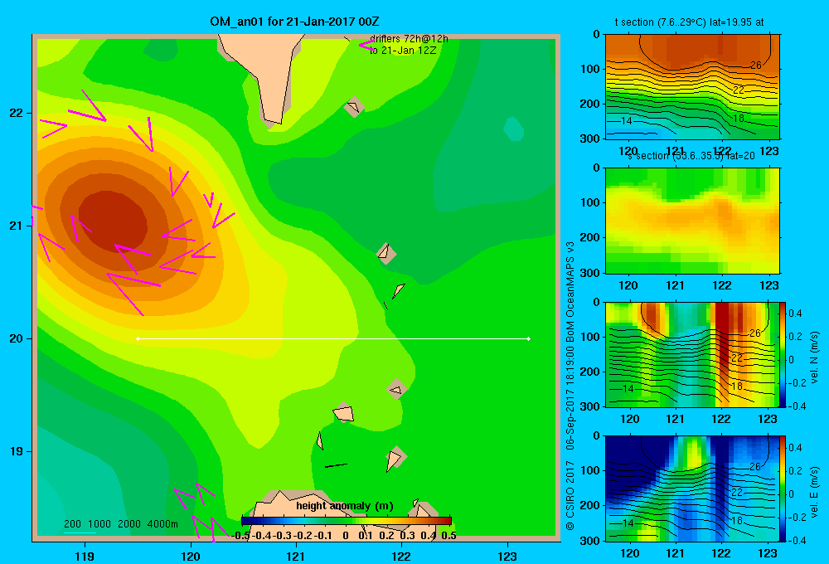The height and width of the screenshot is (564, 829).
Task: Click the map title OM_an01 for 21-Jan-2017 00Z
Action: pyautogui.click(x=294, y=22)
